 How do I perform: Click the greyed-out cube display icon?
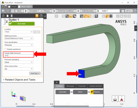point(93,16)
